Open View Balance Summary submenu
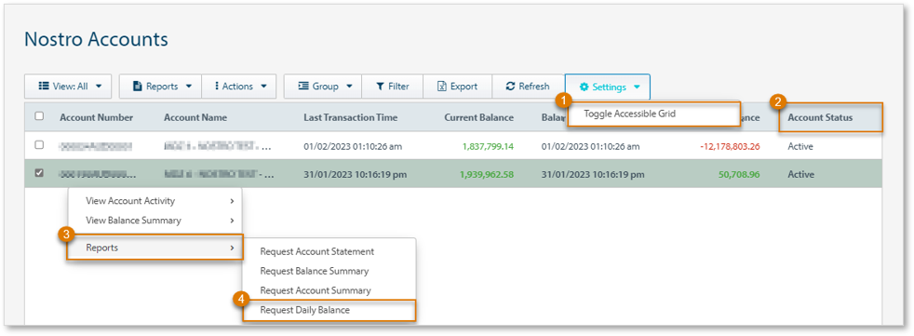Image resolution: width=914 pixels, height=336 pixels. click(x=155, y=221)
